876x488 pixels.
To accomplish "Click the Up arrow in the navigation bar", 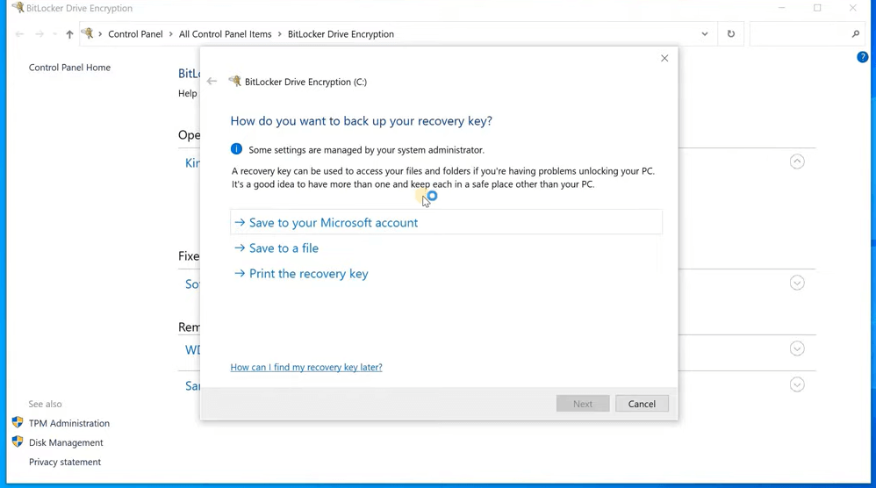I will tap(69, 34).
